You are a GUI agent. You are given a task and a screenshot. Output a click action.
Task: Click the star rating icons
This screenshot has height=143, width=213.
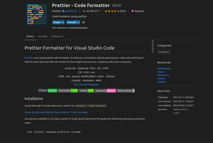point(112,11)
